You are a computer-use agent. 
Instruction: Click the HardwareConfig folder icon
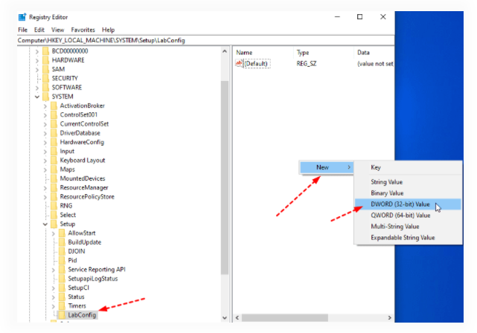(x=54, y=142)
